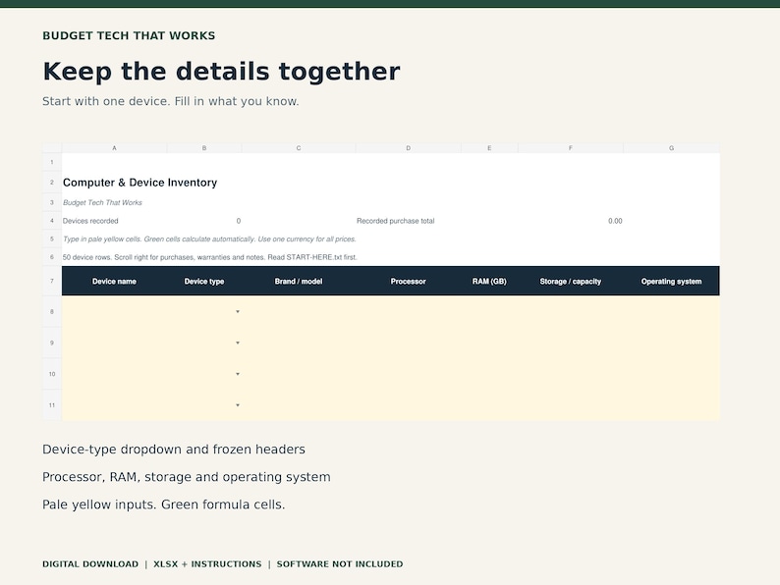Click the 'Type in pale yellow cells' instruction

point(209,239)
